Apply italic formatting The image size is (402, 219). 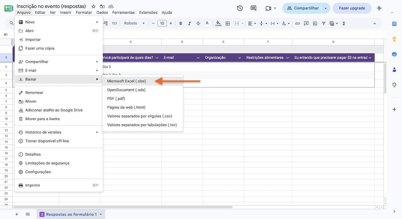click(189, 23)
